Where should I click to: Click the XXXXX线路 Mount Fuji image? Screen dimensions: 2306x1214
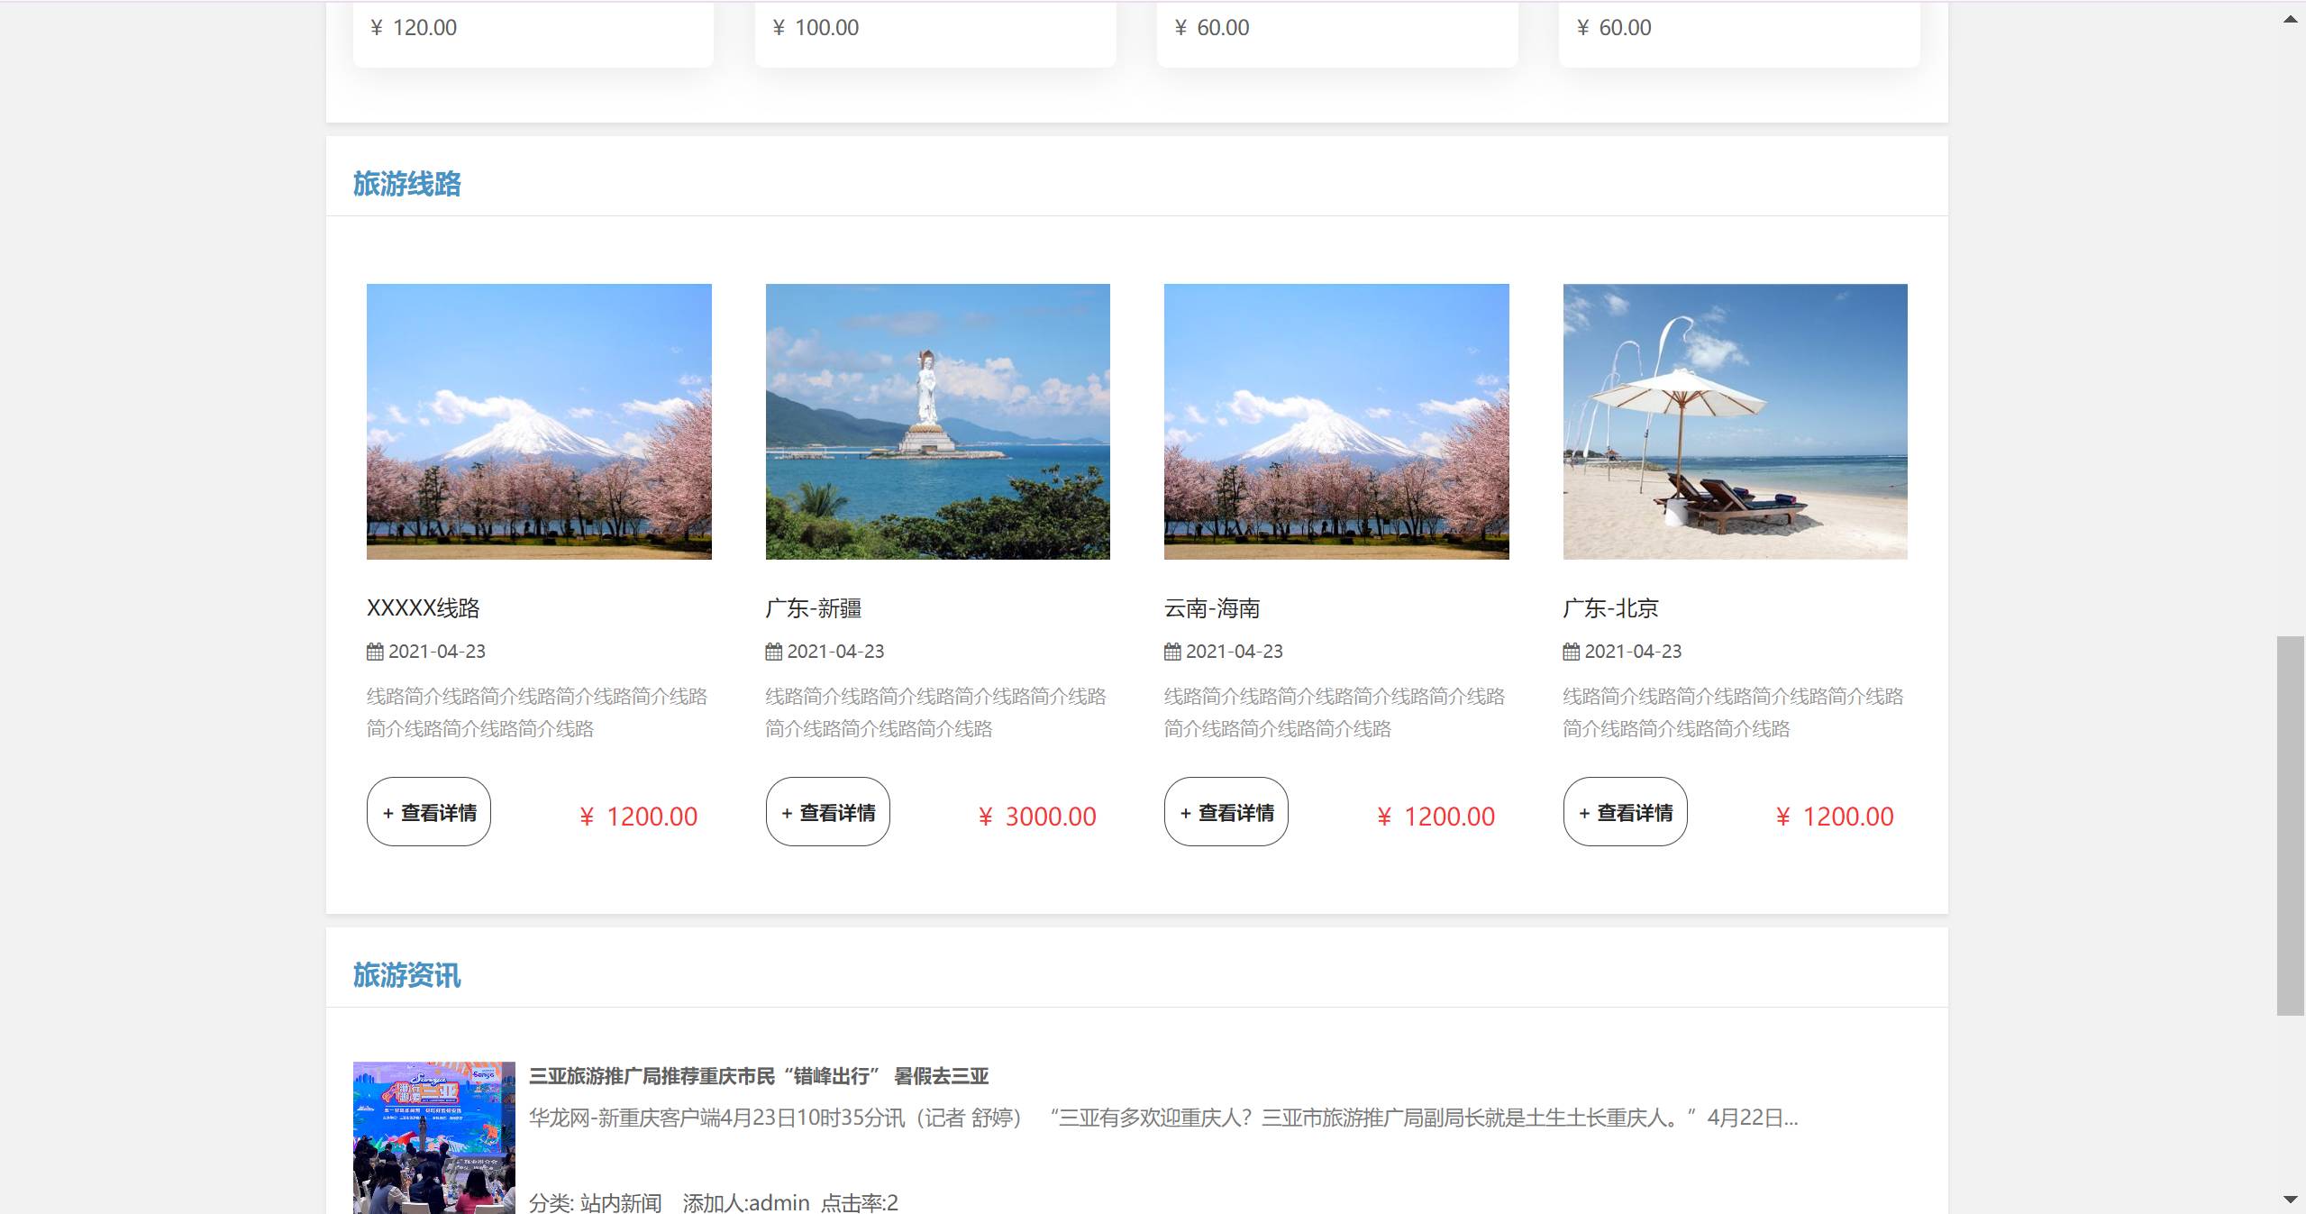[x=539, y=421]
